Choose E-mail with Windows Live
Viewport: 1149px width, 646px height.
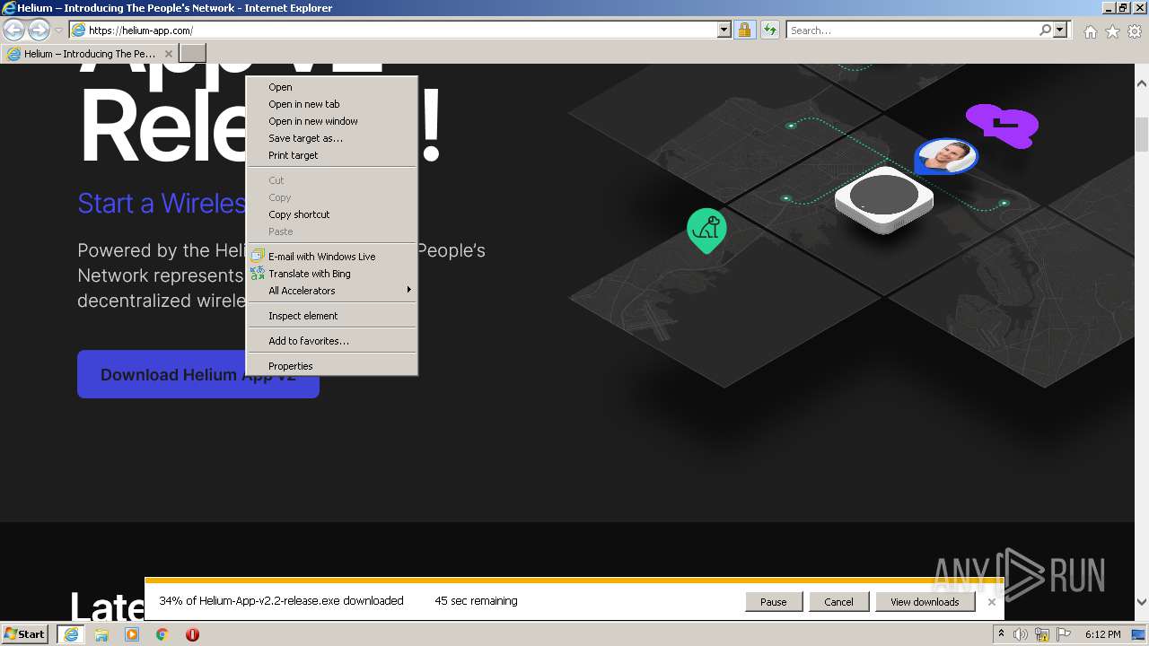[x=332, y=257]
